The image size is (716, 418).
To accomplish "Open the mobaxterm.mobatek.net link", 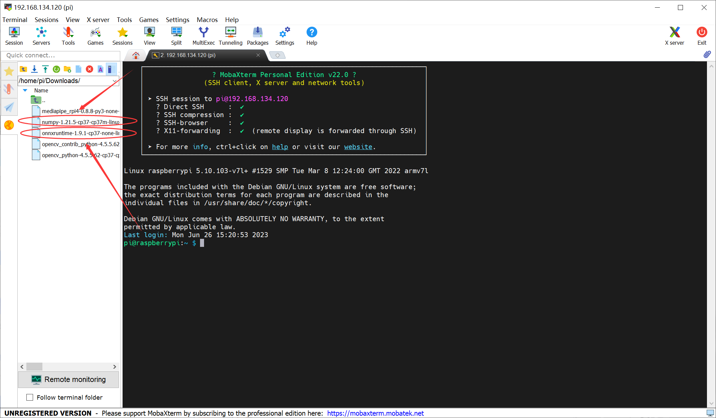I will pos(375,413).
